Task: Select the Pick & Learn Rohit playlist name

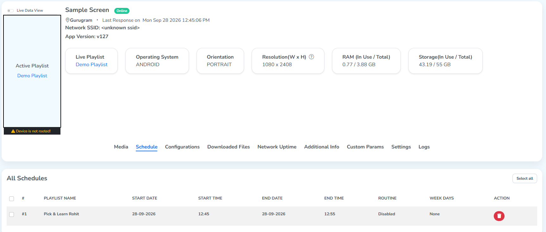Action: (61, 214)
